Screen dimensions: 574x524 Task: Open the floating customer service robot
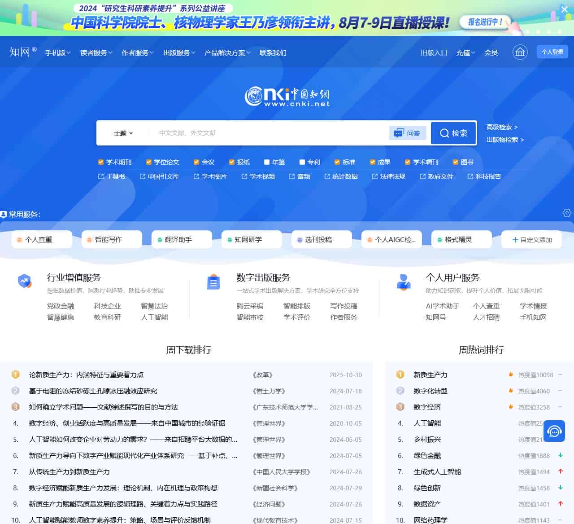[x=554, y=432]
